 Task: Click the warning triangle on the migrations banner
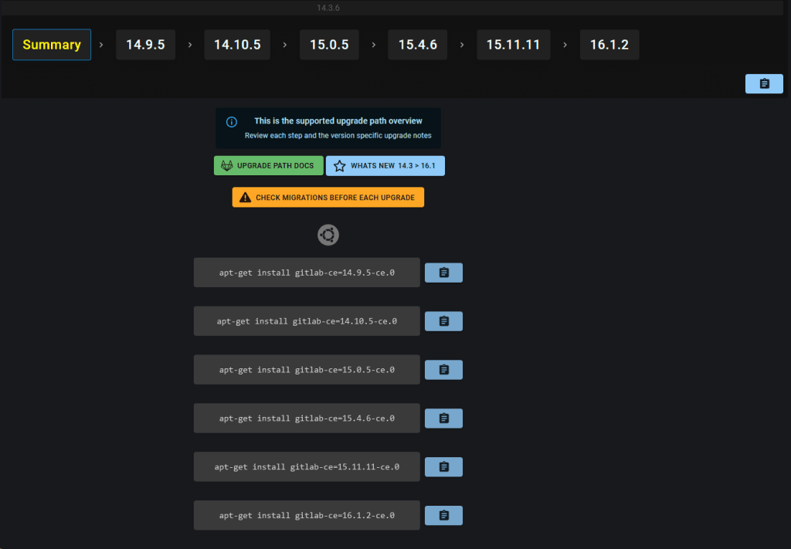click(246, 197)
